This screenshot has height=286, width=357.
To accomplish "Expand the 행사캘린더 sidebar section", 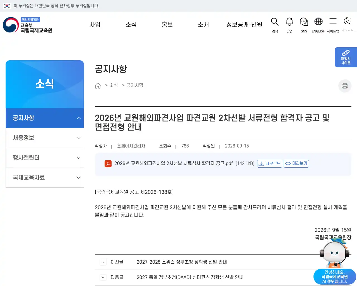I will 45,158.
